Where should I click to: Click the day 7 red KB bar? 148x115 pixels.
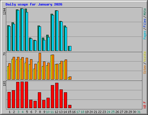[x=35, y=104]
